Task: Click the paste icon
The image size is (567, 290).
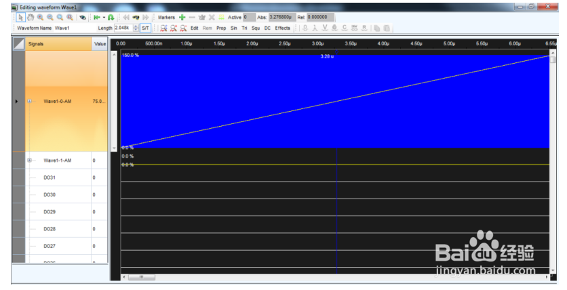Action: pos(387,28)
